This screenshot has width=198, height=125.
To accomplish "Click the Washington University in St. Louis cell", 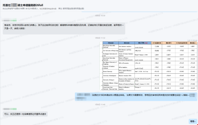I will click(111, 55).
